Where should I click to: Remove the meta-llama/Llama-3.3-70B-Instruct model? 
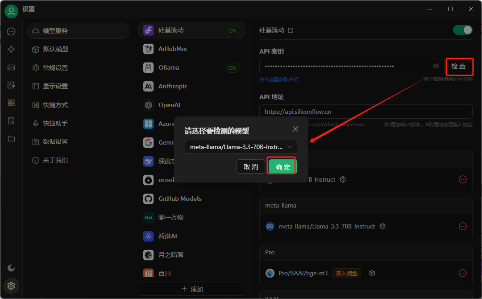click(463, 226)
